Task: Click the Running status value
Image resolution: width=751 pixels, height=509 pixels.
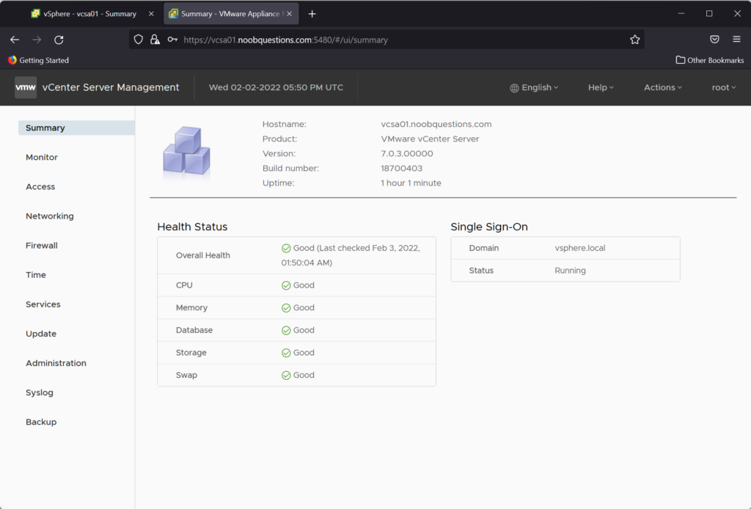Action: click(570, 271)
